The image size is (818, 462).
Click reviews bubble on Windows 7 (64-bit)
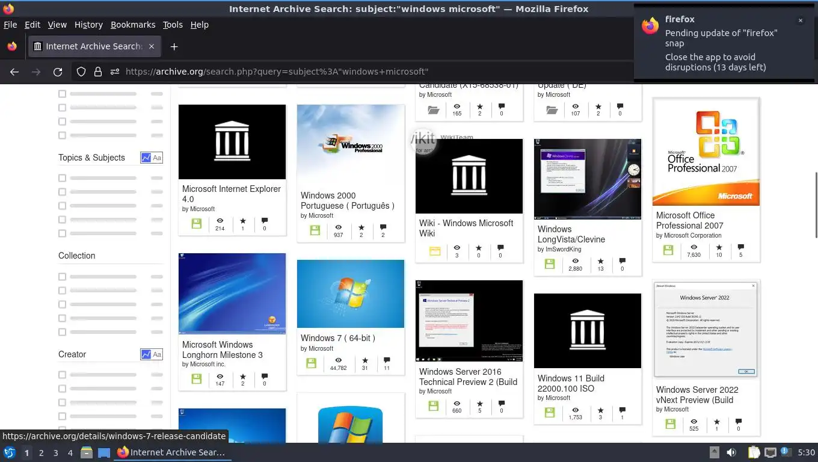point(387,360)
